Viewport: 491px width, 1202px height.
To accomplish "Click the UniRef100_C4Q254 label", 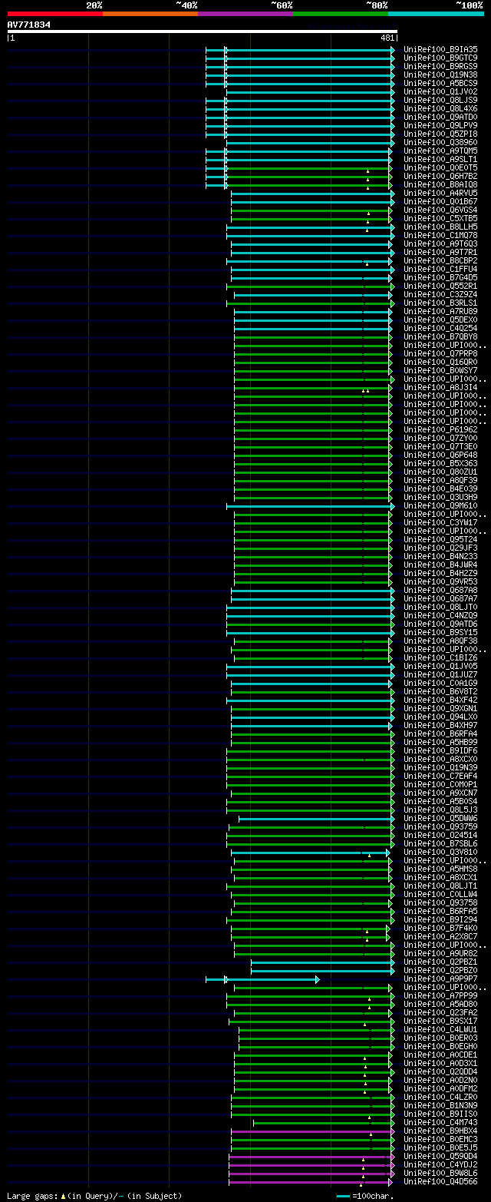I will [x=440, y=328].
